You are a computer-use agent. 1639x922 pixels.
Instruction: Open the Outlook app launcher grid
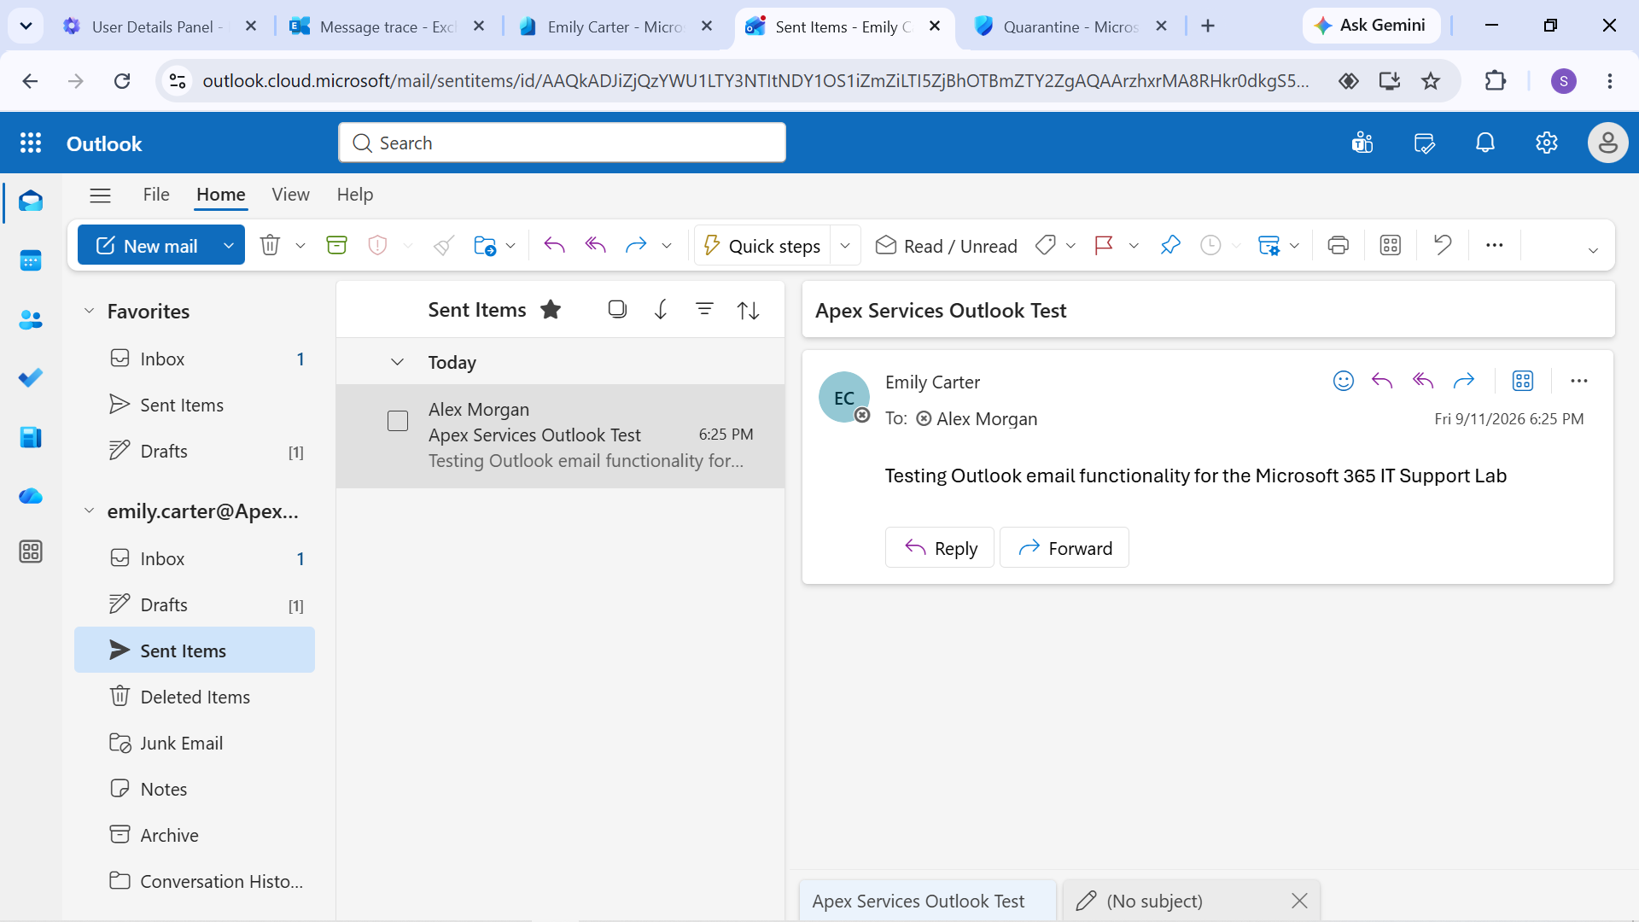(31, 143)
